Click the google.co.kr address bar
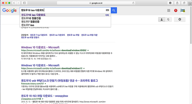Screen dimensions: 192x104 [96, 3]
